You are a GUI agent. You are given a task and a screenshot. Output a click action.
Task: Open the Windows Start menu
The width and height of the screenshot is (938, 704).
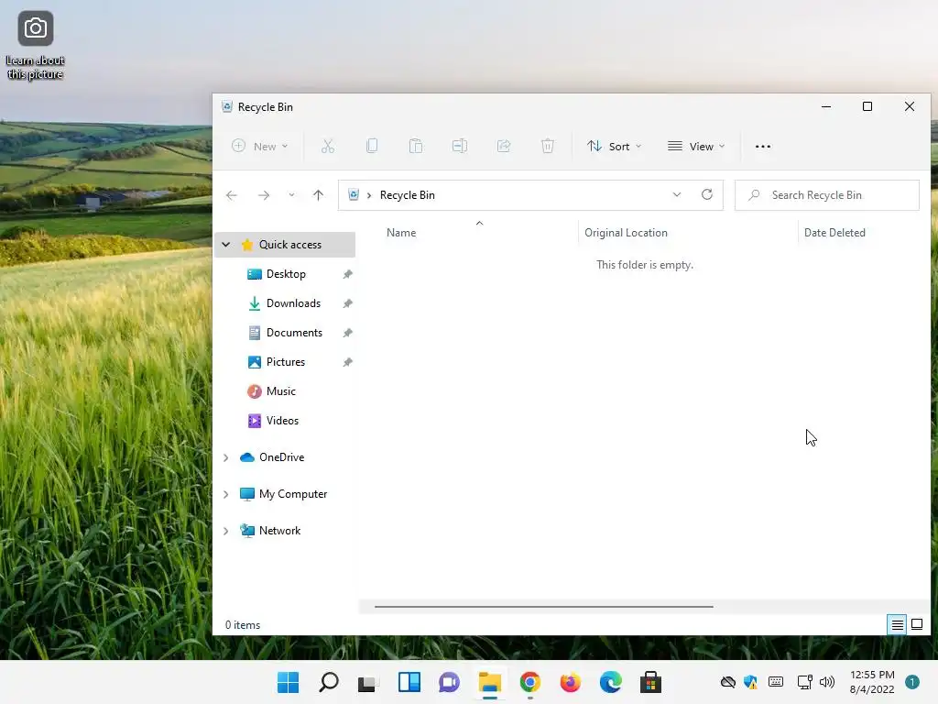288,682
